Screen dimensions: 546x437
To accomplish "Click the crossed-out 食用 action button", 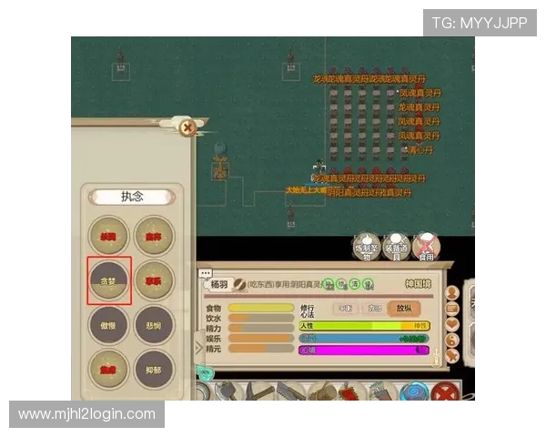I will tap(426, 248).
